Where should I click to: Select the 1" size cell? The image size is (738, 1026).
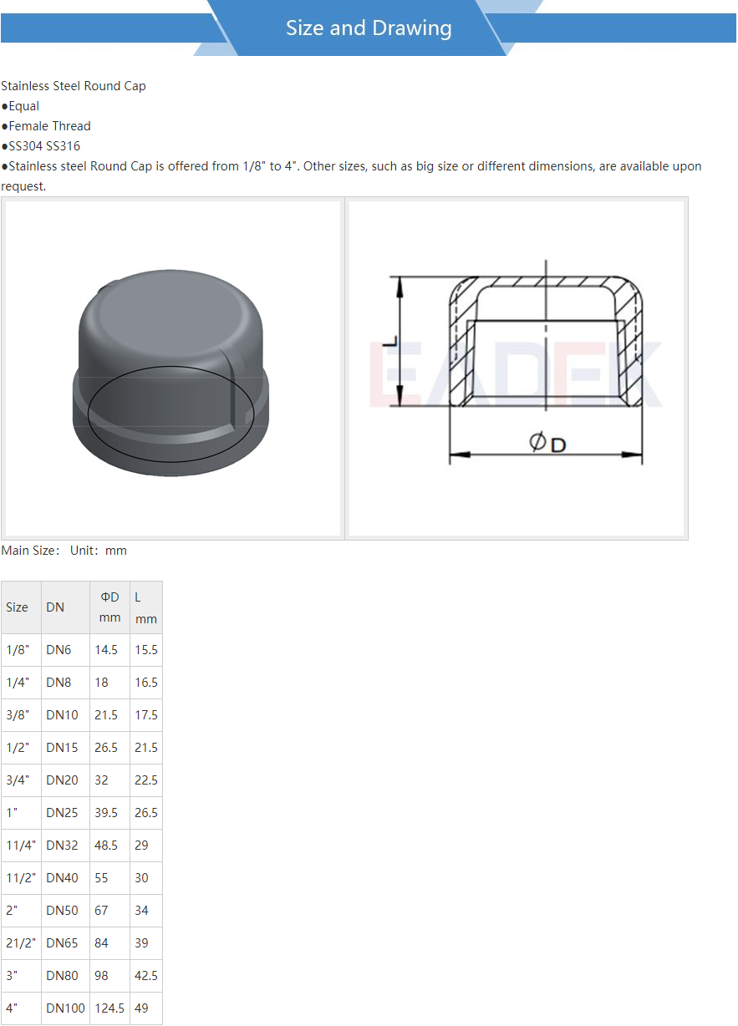(22, 813)
